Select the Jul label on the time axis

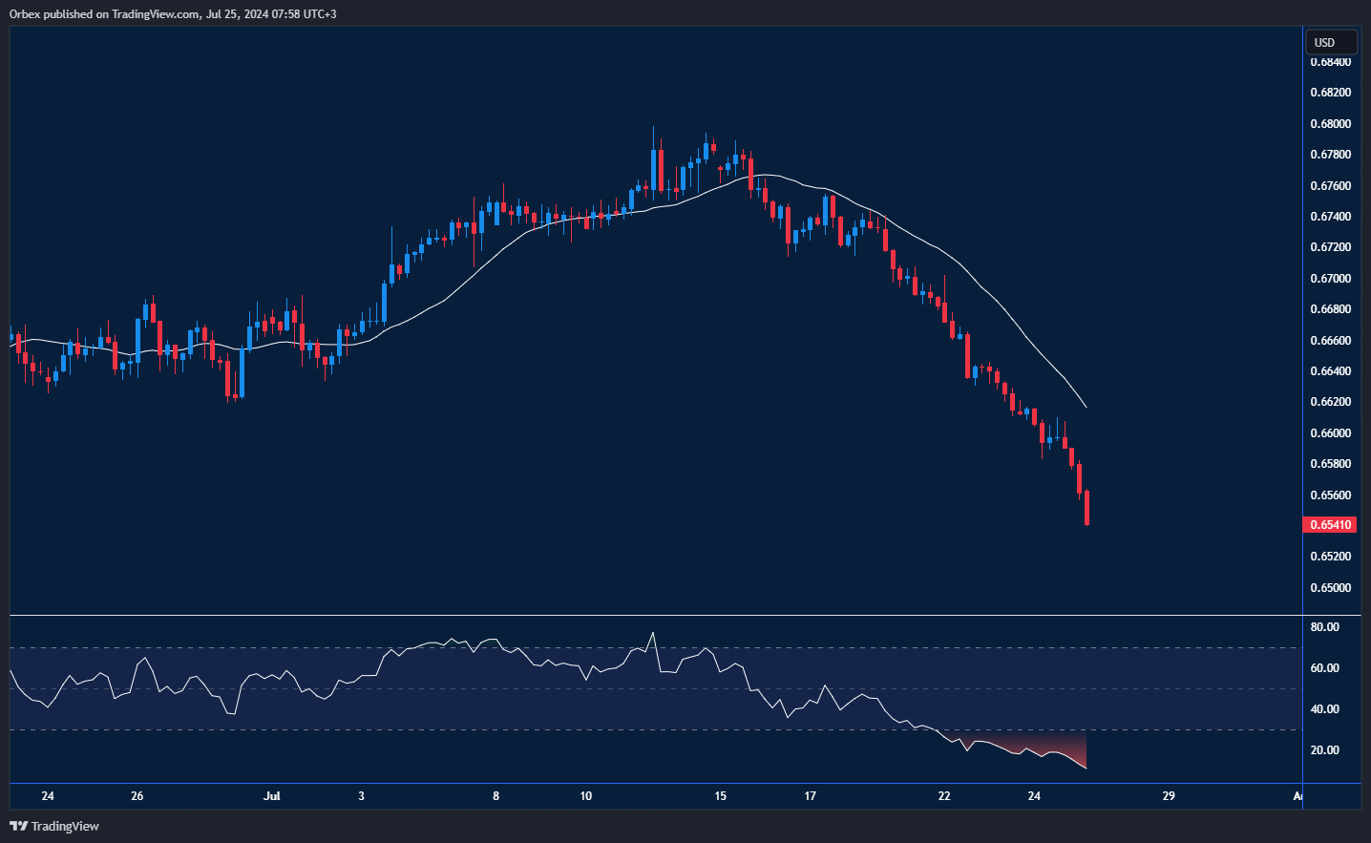(272, 795)
